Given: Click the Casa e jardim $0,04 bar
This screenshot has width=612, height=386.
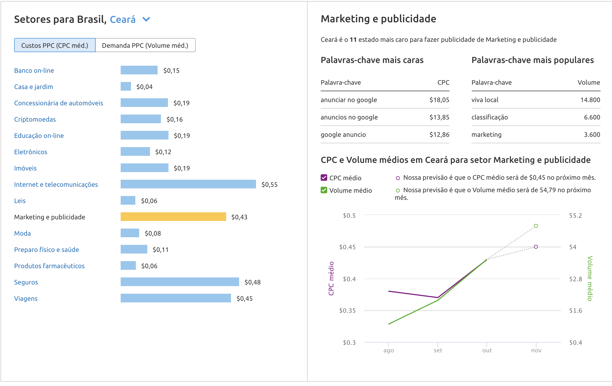Looking at the screenshot, I should tap(126, 86).
